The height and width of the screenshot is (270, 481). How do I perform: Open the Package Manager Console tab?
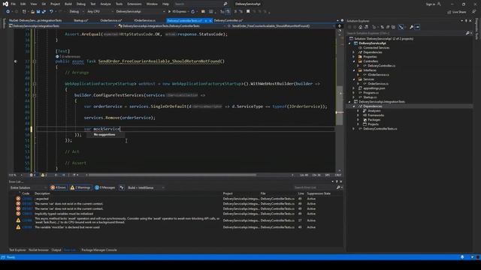[99, 250]
